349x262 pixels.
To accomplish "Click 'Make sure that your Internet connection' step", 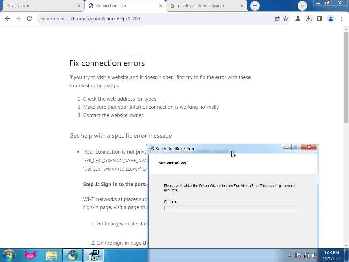I will (x=151, y=107).
